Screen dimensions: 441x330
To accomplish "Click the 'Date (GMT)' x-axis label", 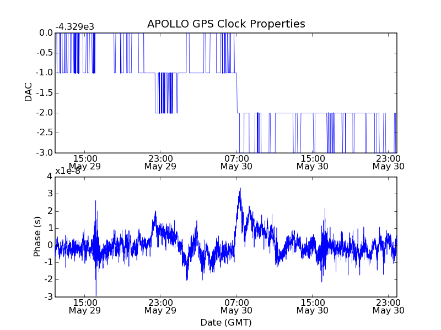I will coord(226,322).
